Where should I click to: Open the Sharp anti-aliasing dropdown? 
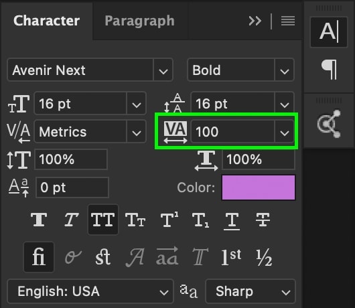(x=251, y=291)
